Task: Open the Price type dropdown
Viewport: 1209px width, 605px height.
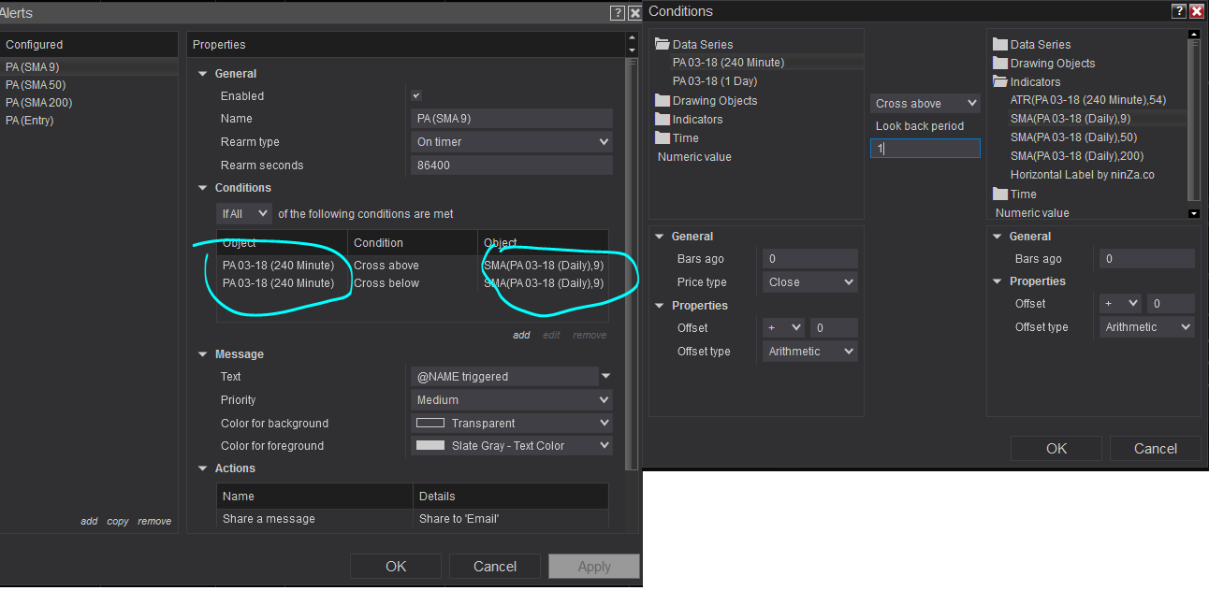Action: pos(810,281)
